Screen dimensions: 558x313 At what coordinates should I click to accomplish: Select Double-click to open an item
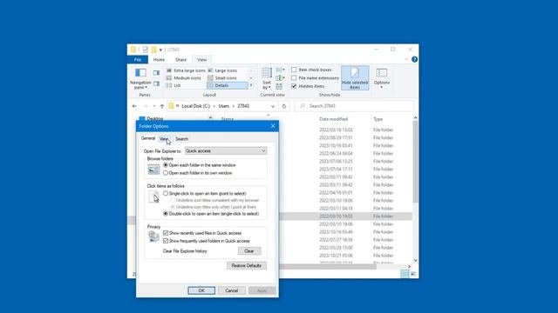166,214
